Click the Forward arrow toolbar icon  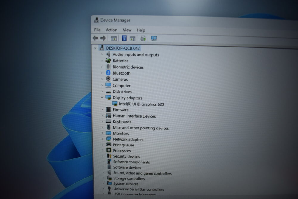tap(103, 38)
